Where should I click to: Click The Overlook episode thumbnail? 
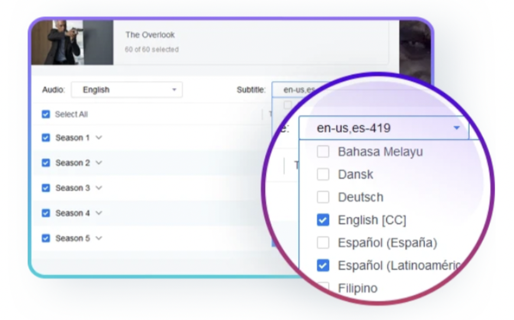(x=73, y=43)
